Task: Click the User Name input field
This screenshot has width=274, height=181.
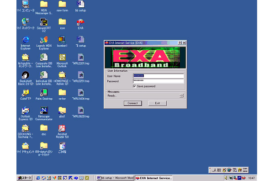Action: [x=158, y=76]
